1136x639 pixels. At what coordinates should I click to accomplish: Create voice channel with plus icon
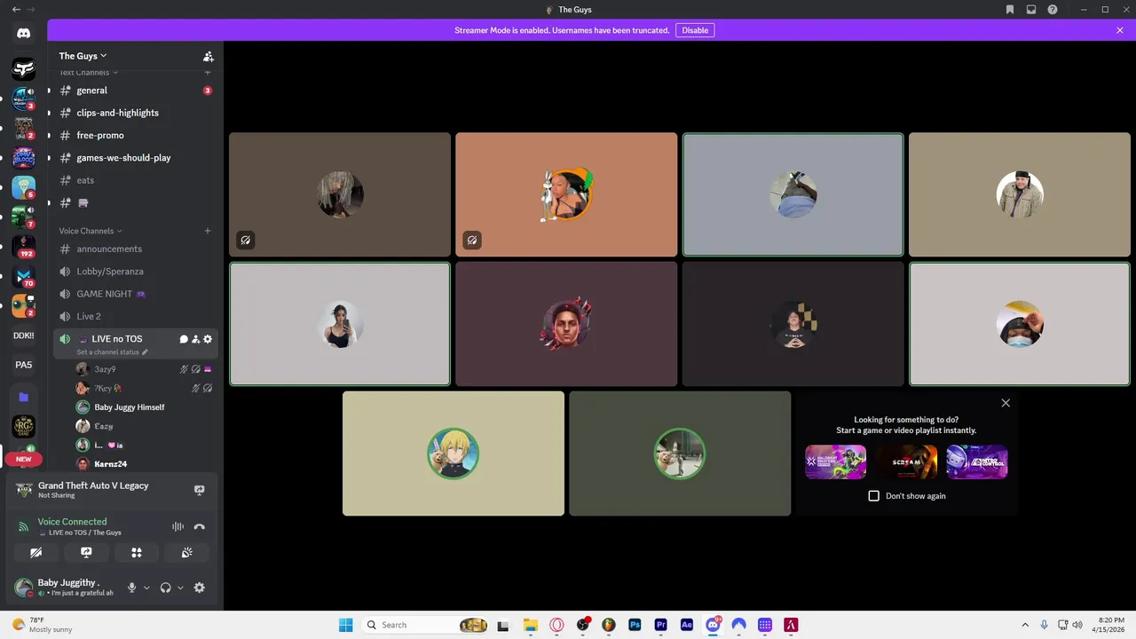click(208, 231)
